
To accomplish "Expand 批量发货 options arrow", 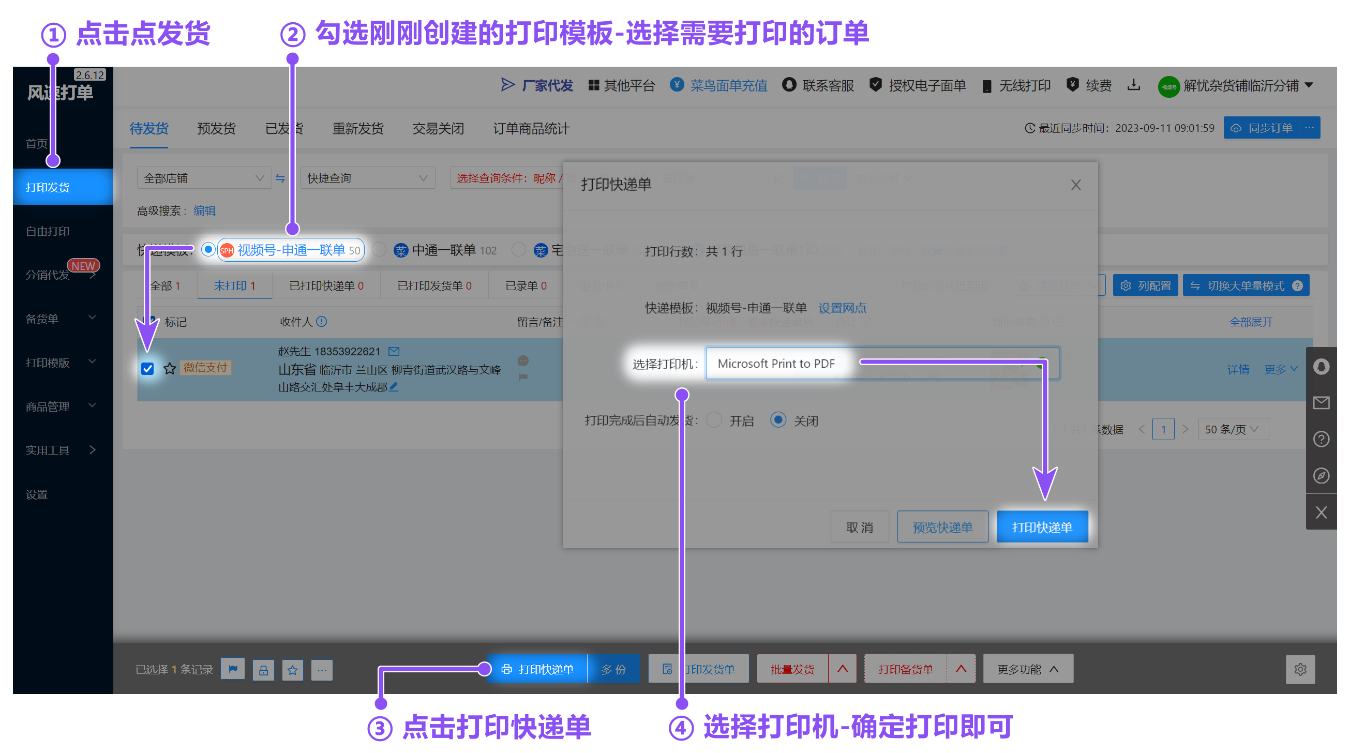I will point(843,669).
